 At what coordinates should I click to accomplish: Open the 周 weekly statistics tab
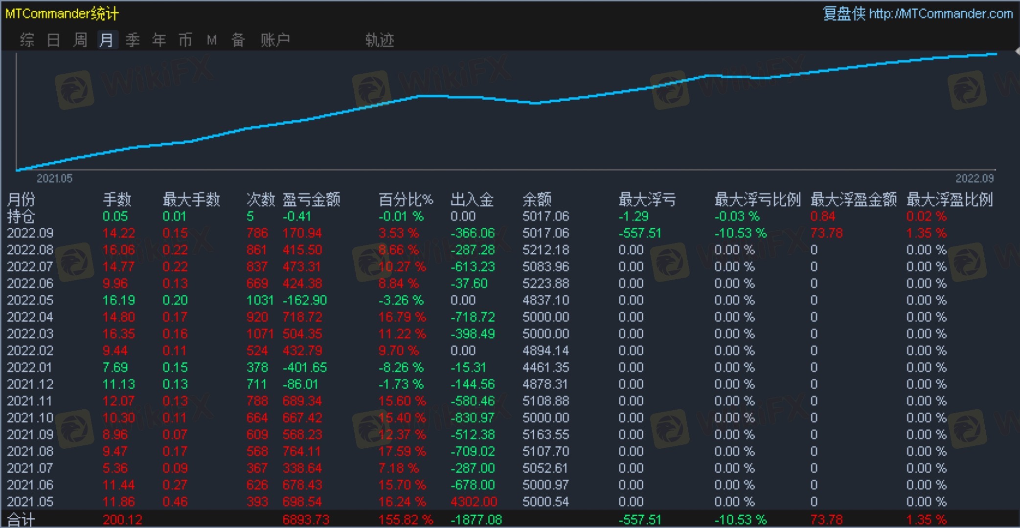(x=80, y=40)
